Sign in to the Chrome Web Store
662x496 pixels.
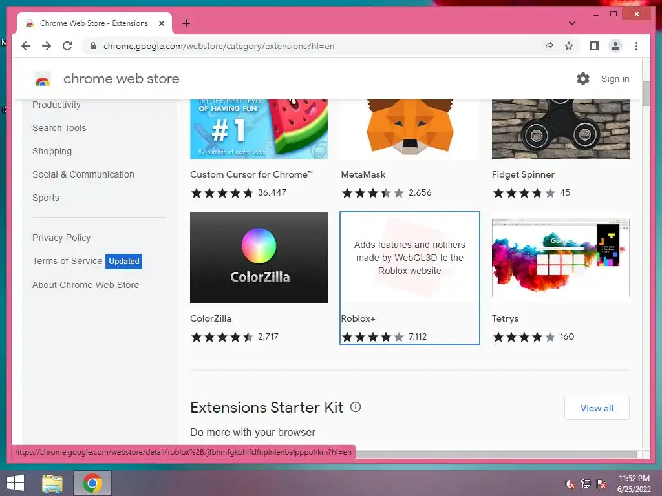615,79
